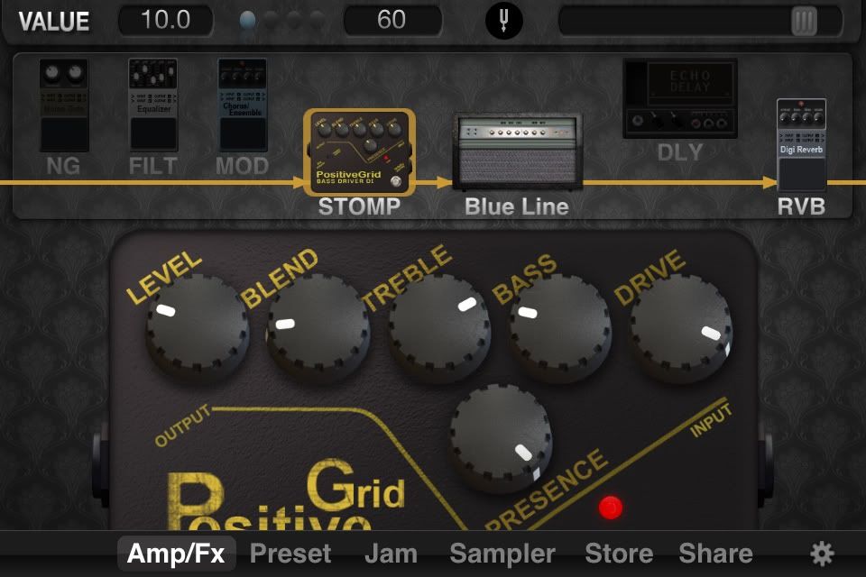Open the settings gear icon

822,554
